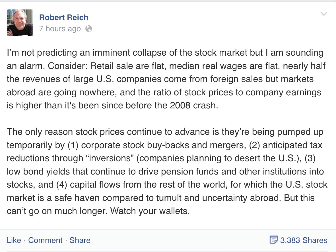
Task: Open Robert Reich's profile picture
Action: [20, 23]
